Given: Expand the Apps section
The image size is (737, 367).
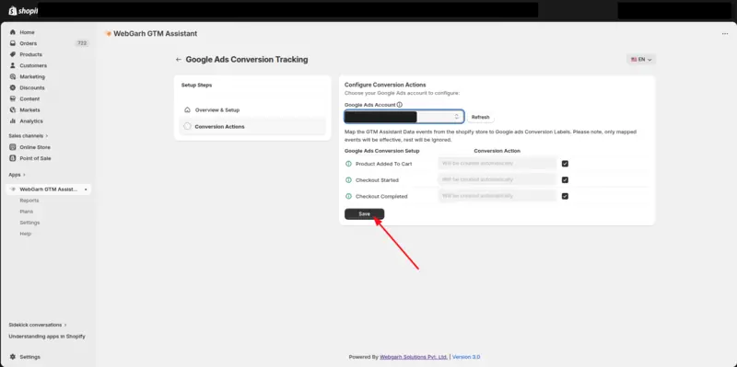Looking at the screenshot, I should (x=17, y=175).
